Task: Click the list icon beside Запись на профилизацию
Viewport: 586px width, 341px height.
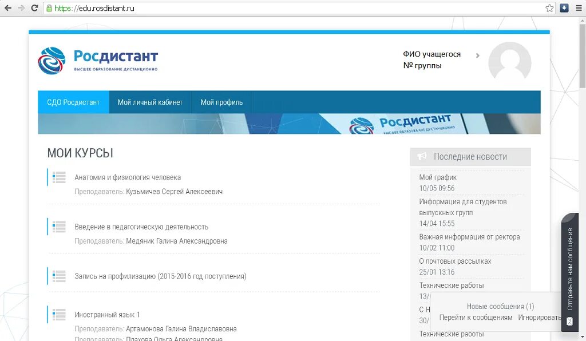Action: pos(59,276)
